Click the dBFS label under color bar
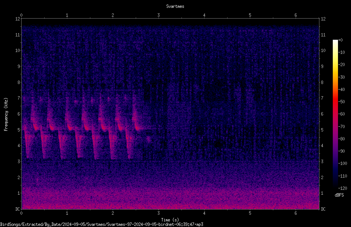 coord(339,195)
